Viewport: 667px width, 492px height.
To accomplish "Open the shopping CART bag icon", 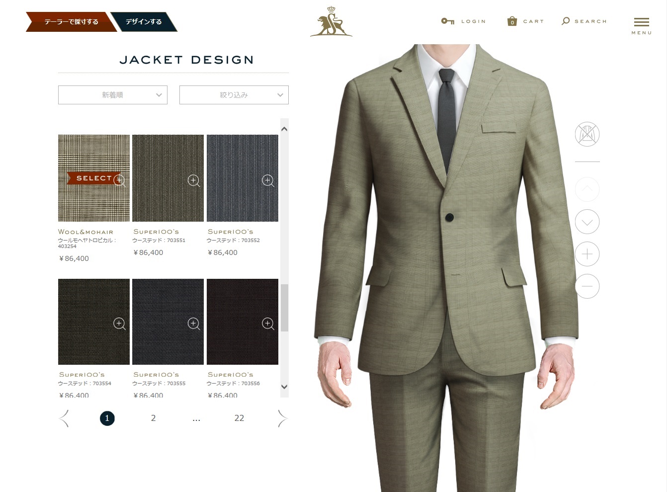I will pos(512,21).
